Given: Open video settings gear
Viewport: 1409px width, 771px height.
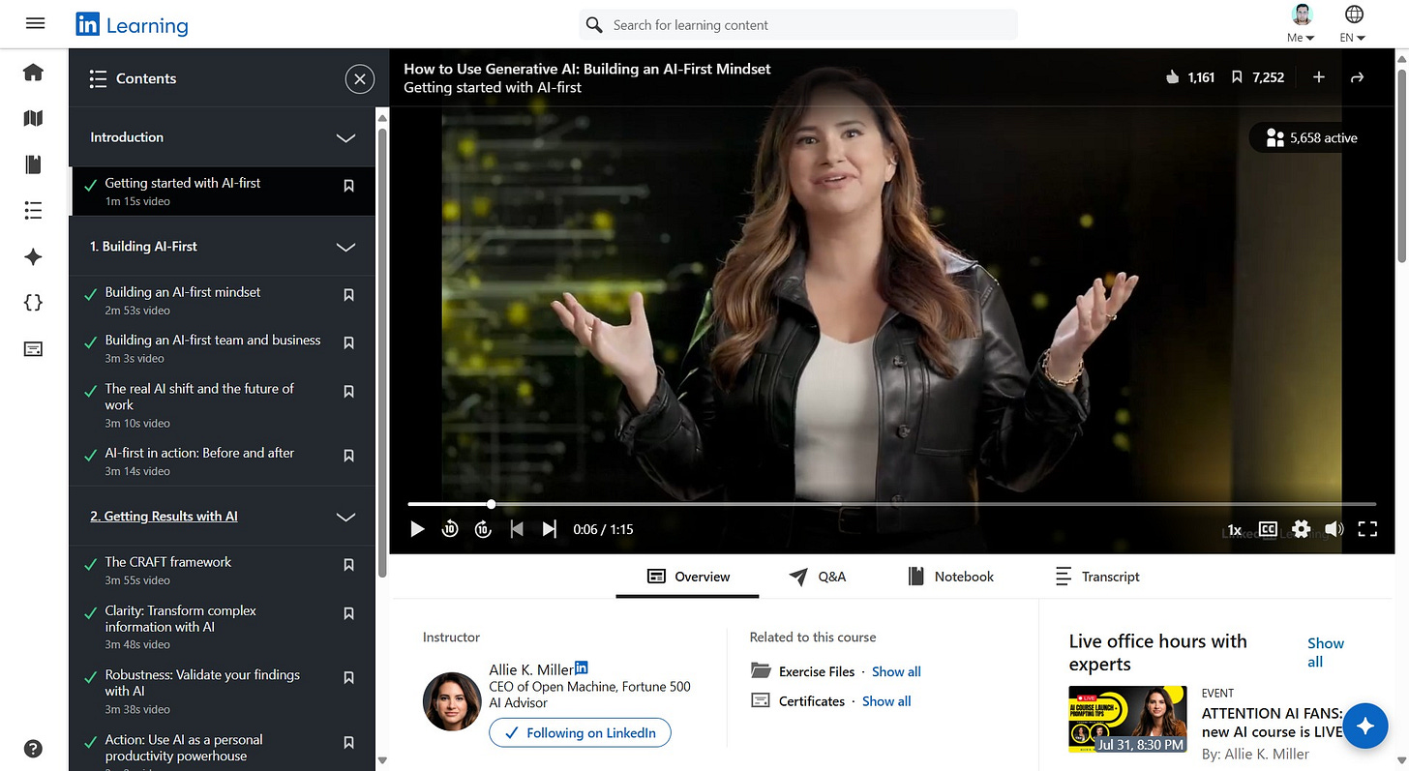Looking at the screenshot, I should [x=1301, y=529].
